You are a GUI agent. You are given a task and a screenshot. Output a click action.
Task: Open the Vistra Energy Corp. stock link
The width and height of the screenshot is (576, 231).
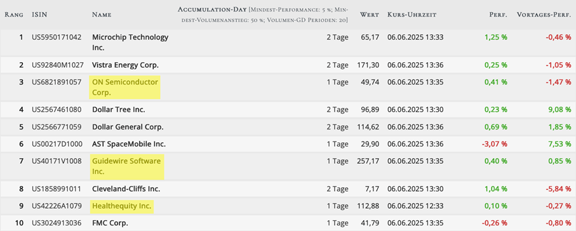pos(125,65)
